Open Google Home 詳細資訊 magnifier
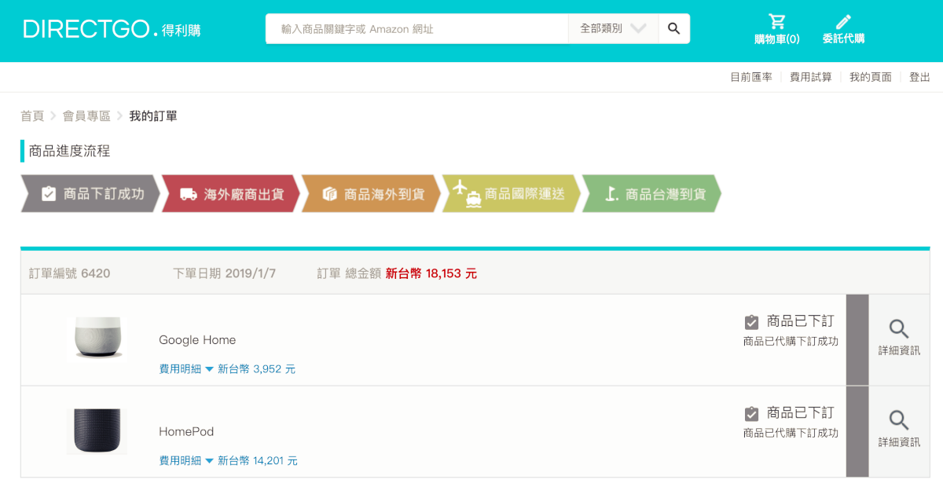943x498 pixels. 899,329
